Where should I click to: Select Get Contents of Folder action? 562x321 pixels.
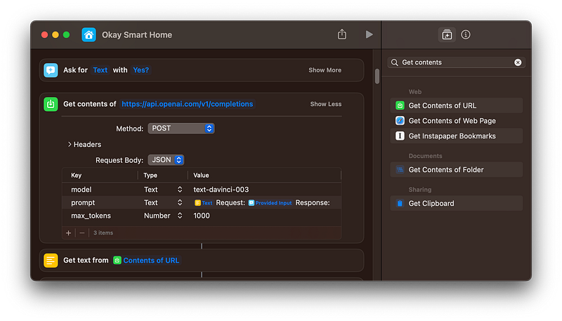coord(456,169)
